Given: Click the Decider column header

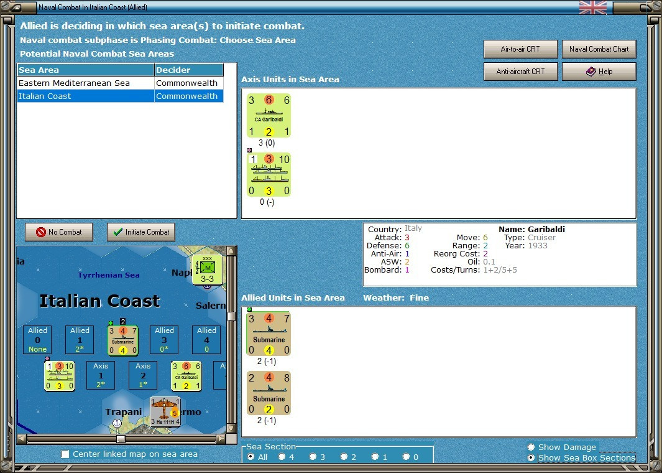Looking at the screenshot, I should click(189, 70).
